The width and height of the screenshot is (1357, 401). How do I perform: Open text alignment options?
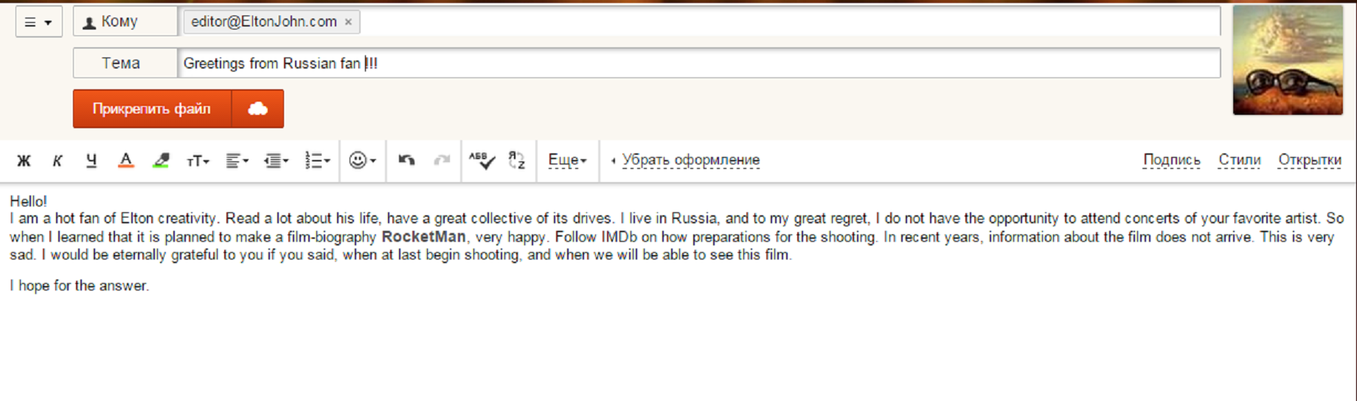pyautogui.click(x=237, y=161)
